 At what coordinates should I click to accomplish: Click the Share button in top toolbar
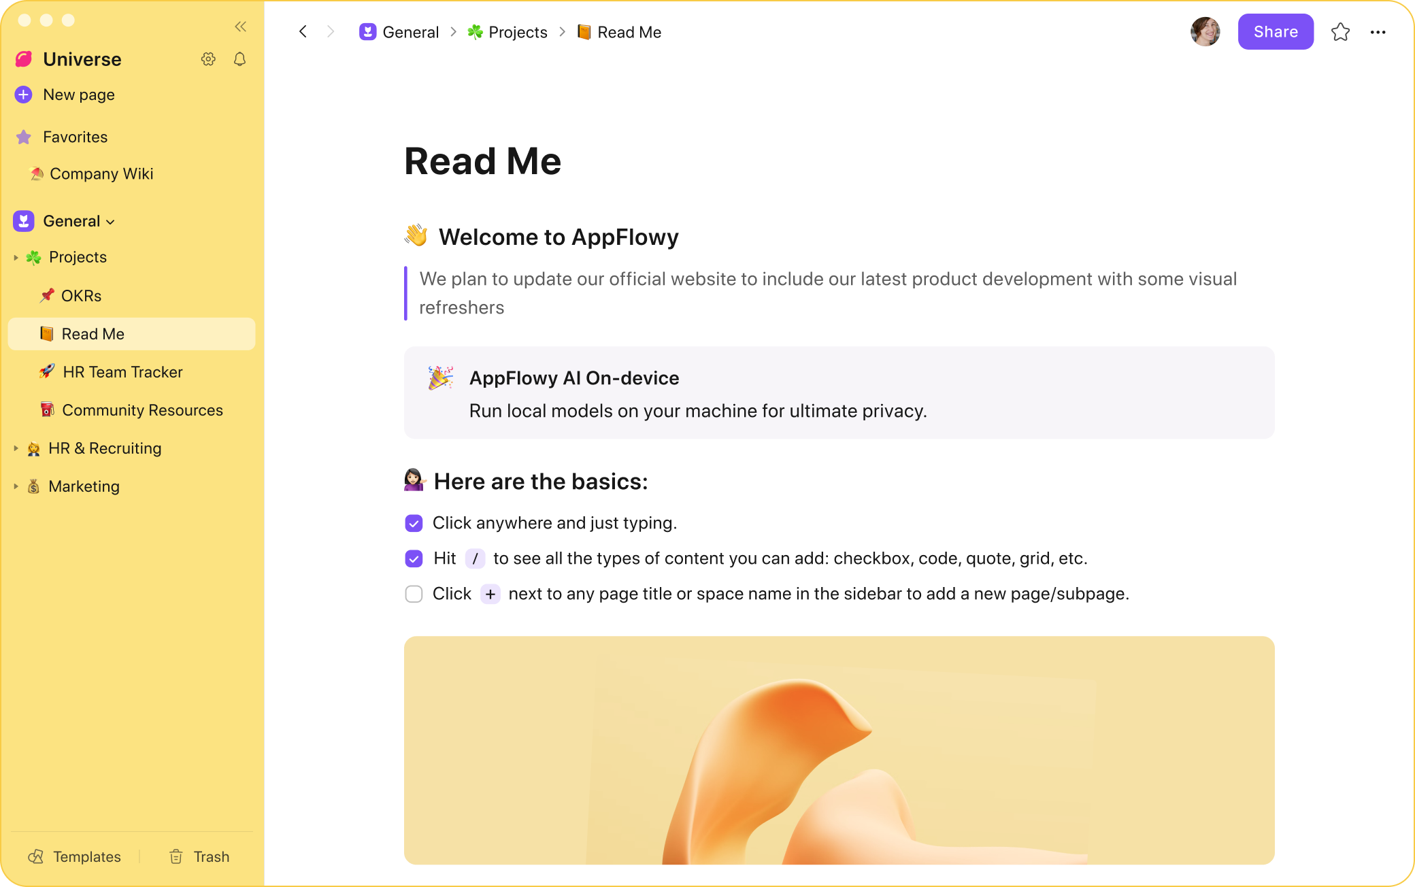click(1274, 32)
